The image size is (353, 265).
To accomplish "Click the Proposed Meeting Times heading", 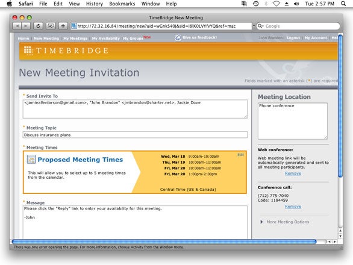I will tap(80, 160).
